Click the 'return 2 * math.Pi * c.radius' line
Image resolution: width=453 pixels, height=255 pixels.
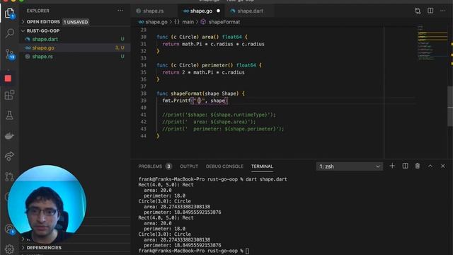coord(203,72)
